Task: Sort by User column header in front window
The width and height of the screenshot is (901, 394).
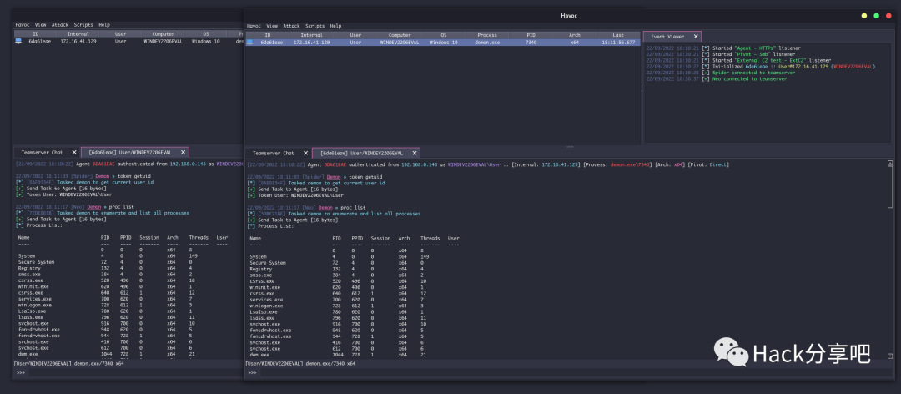Action: pos(355,36)
